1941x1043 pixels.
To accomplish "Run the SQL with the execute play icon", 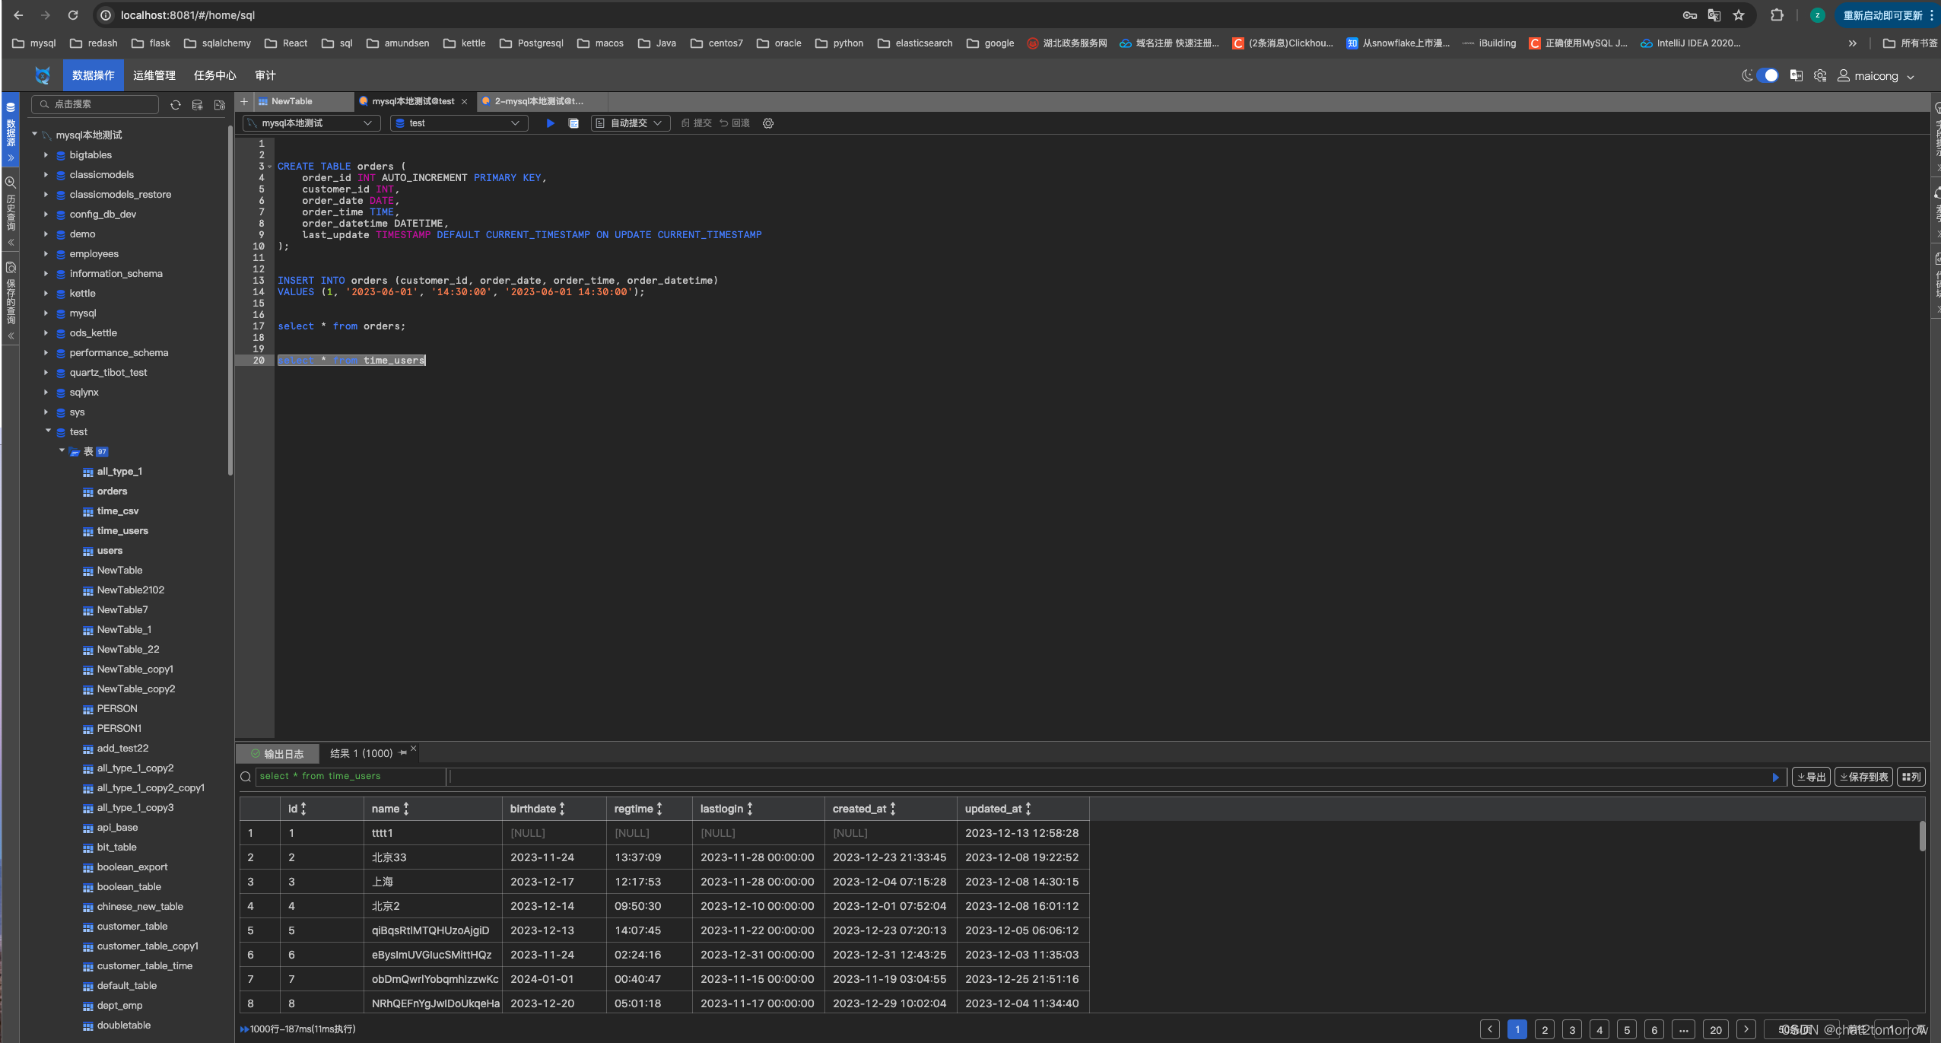I will tap(550, 123).
